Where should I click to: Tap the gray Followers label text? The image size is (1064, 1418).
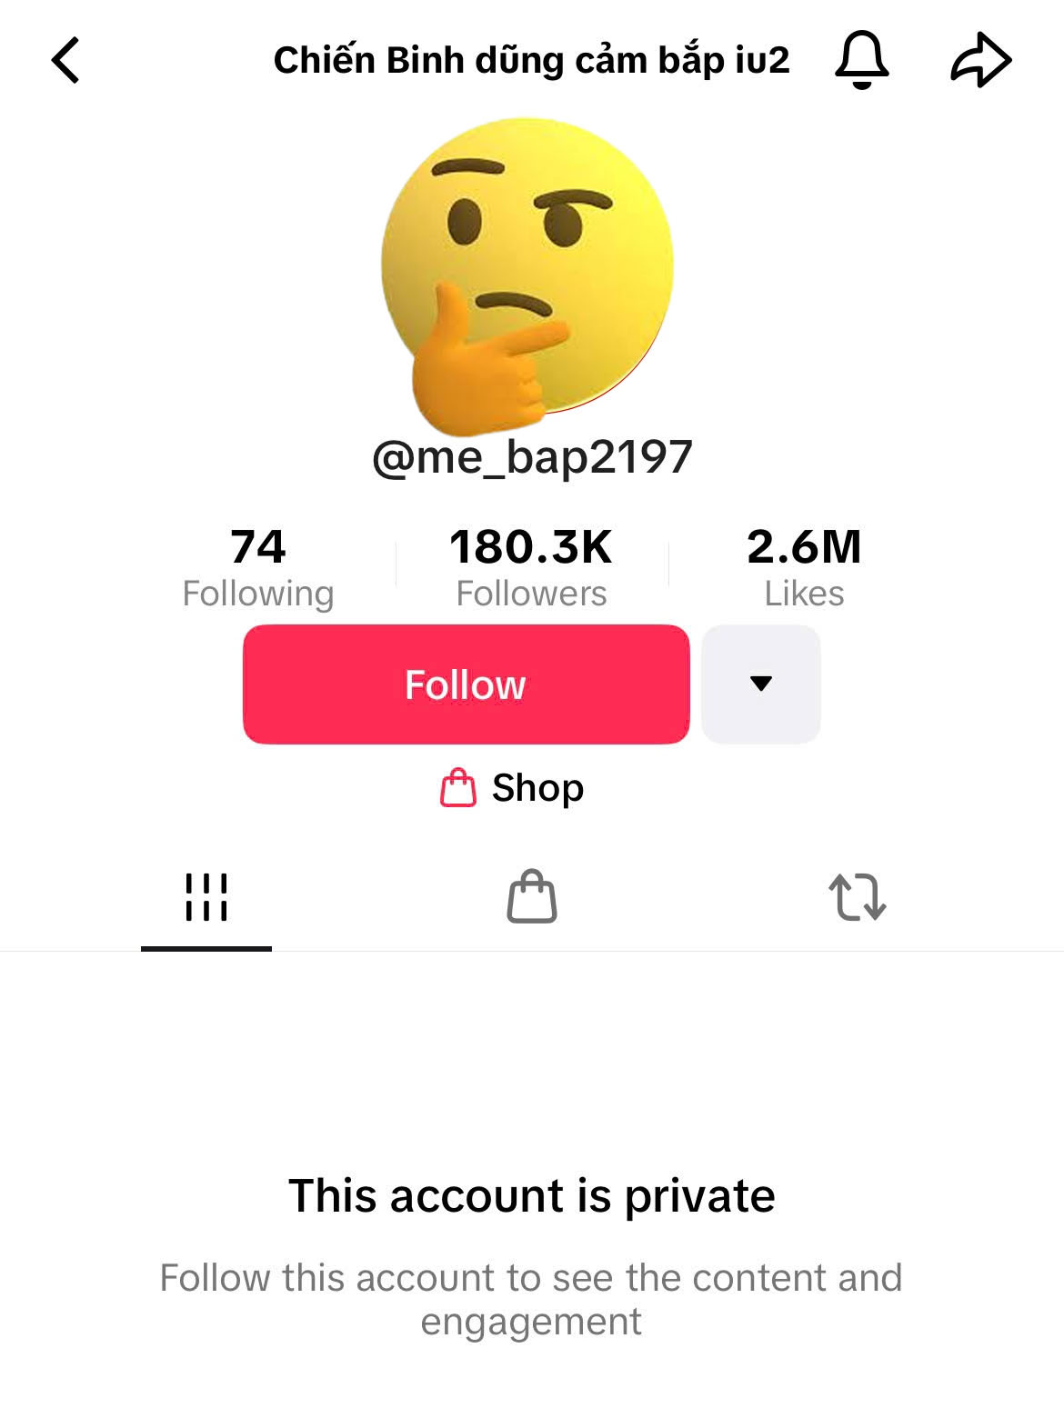click(x=531, y=594)
